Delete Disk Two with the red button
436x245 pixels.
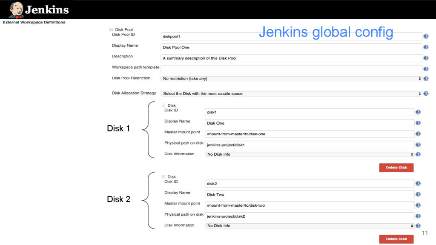coord(396,239)
